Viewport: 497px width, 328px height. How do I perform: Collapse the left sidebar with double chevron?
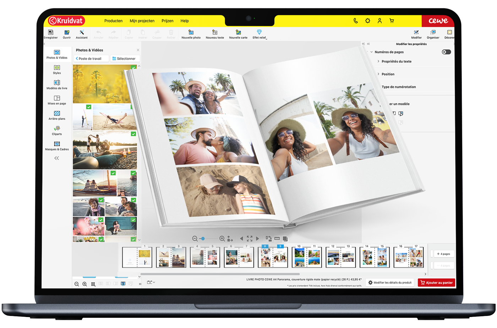tap(56, 158)
